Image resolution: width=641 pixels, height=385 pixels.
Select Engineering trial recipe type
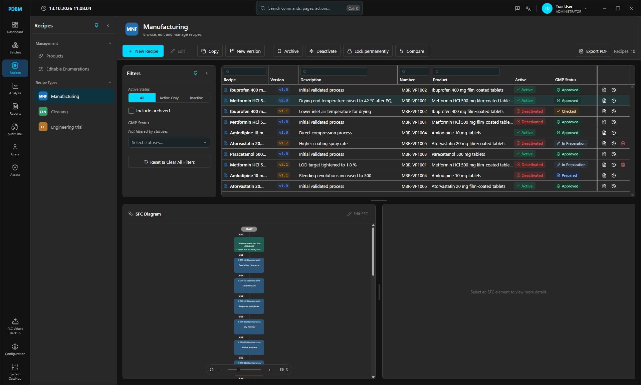pos(74,127)
